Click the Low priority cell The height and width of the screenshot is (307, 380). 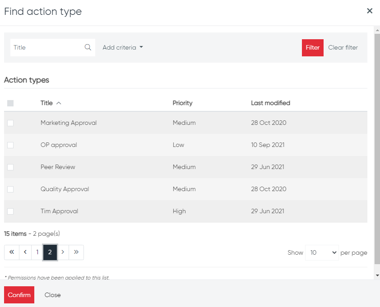click(x=178, y=145)
